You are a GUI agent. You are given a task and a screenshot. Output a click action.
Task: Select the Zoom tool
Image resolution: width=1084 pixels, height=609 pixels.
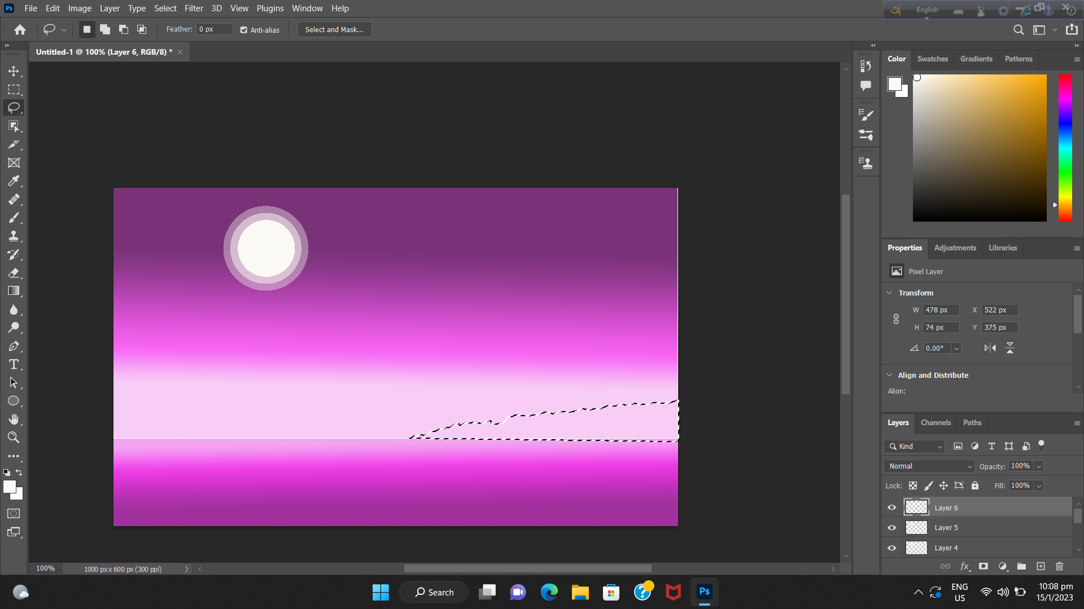coord(14,438)
